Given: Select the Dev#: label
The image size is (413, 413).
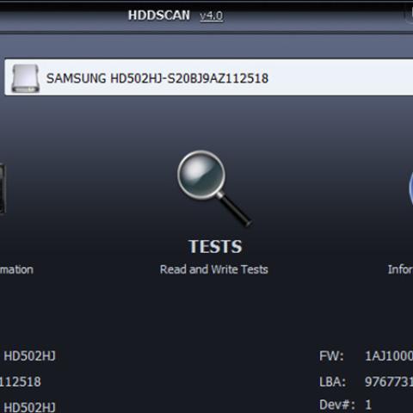Looking at the screenshot, I should [x=337, y=405].
